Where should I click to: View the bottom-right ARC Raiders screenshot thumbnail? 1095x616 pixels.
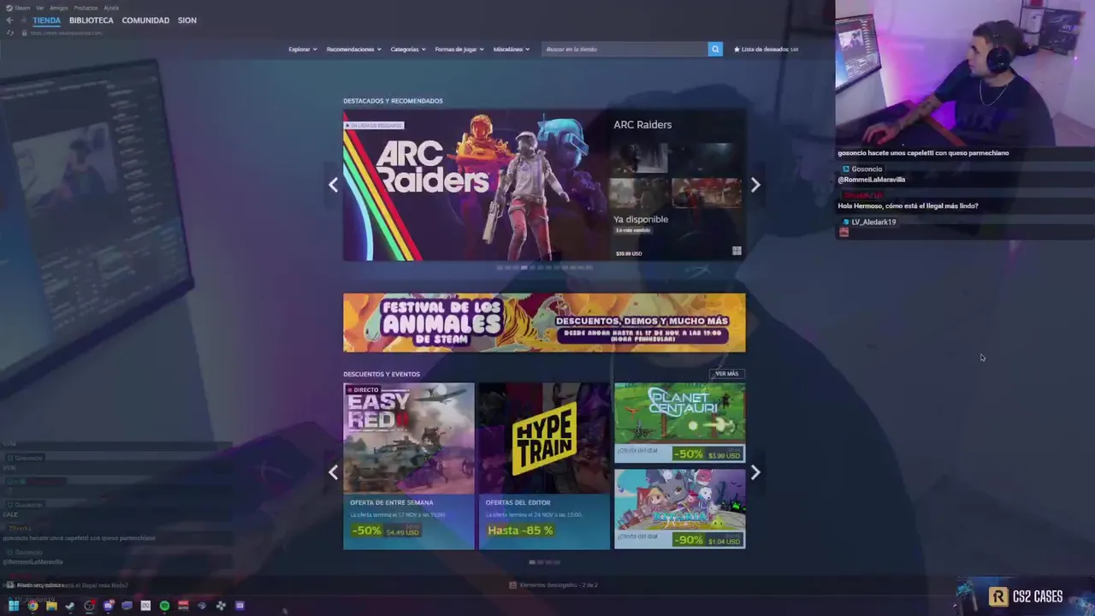click(x=707, y=193)
